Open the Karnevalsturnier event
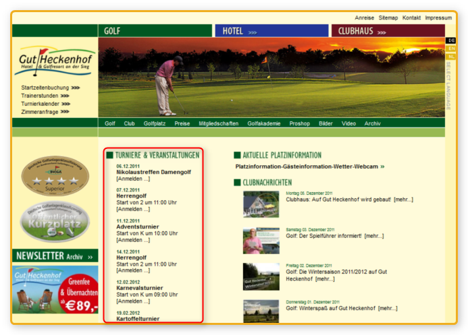The image size is (468, 335). pyautogui.click(x=139, y=288)
